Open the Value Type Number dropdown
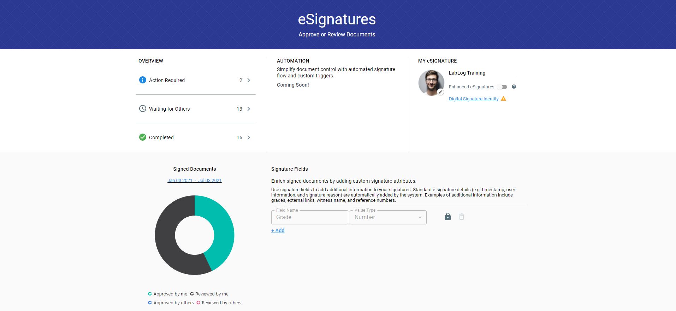This screenshot has width=676, height=311. point(388,217)
